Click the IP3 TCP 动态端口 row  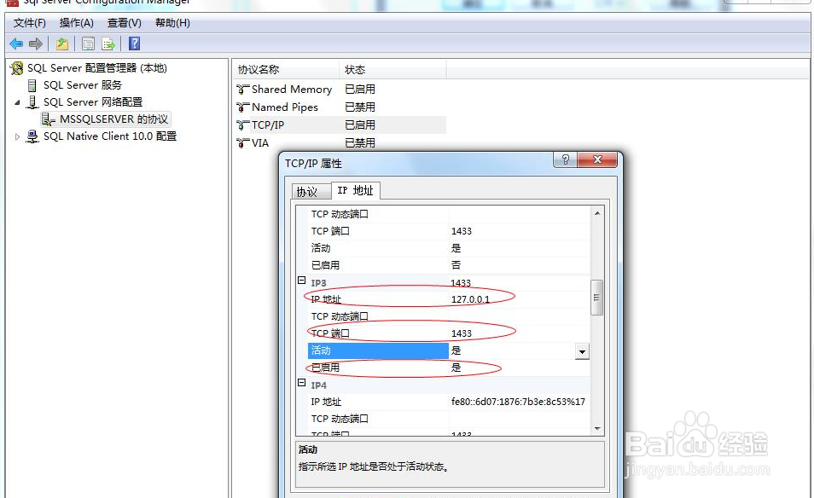pyautogui.click(x=449, y=316)
